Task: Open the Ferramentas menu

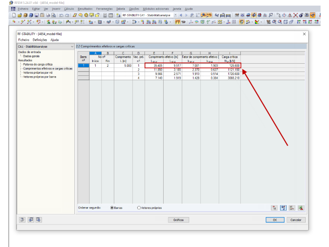Action: 104,9
